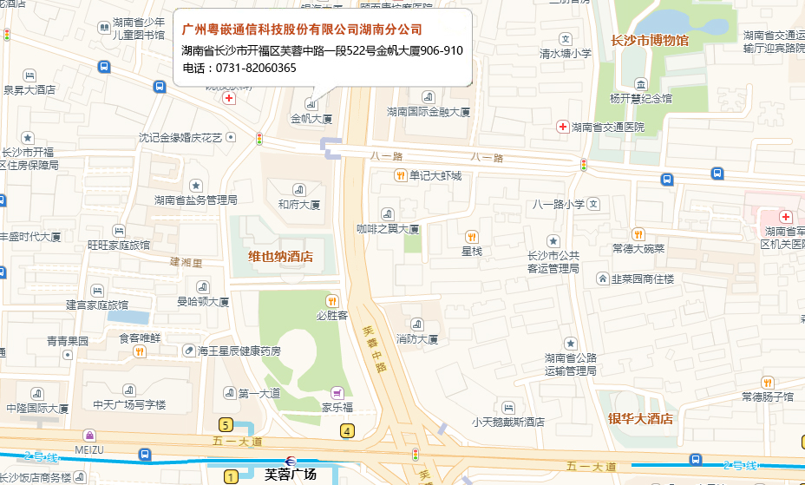This screenshot has width=805, height=485.
Task: Click the 中天广场写字楼 building icon
Action: click(x=129, y=390)
